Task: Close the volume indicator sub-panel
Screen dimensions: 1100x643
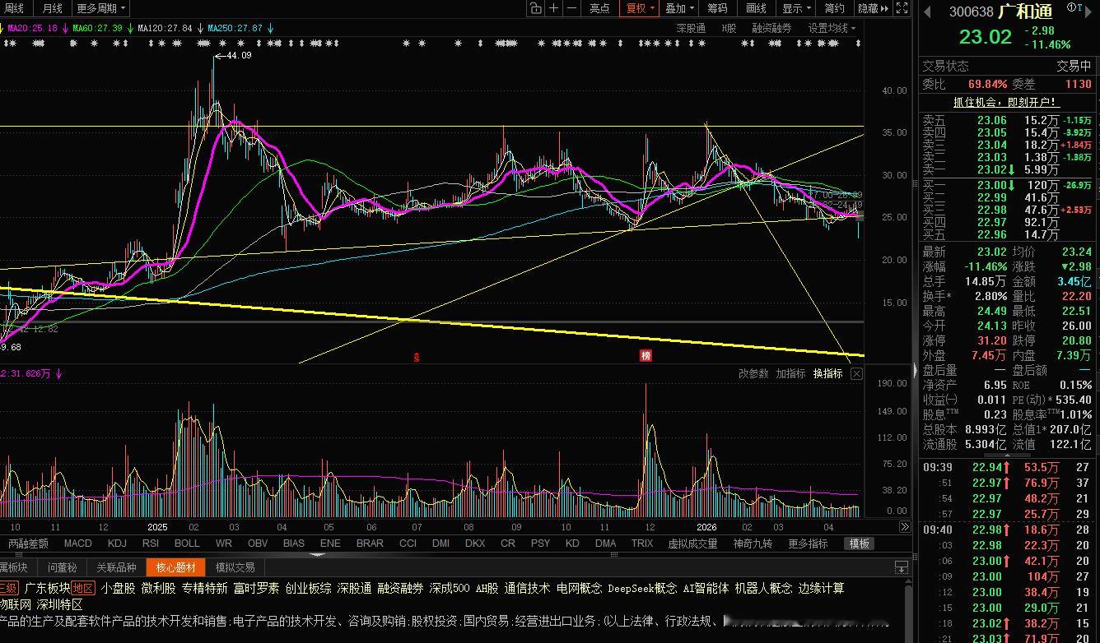Action: [x=856, y=373]
